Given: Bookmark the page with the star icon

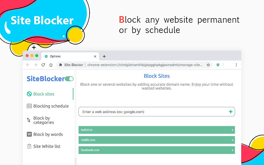Looking at the screenshot, I should tap(208, 65).
